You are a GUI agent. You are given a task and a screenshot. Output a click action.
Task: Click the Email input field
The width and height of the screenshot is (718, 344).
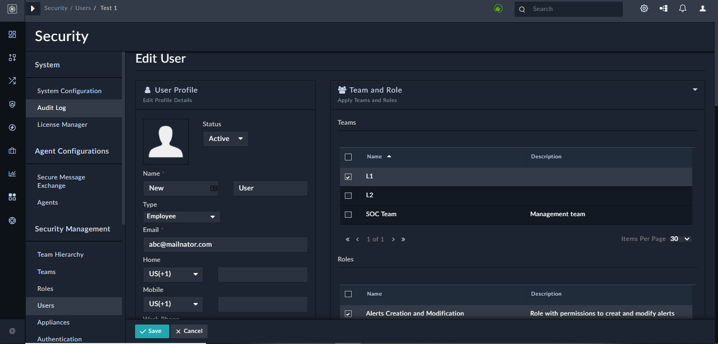[x=225, y=244]
